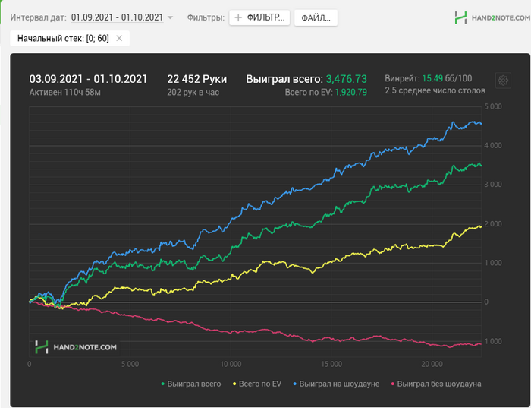Viewport: 531px width, 408px height.
Task: Toggle the Выиграл всего legend series
Action: 191,384
